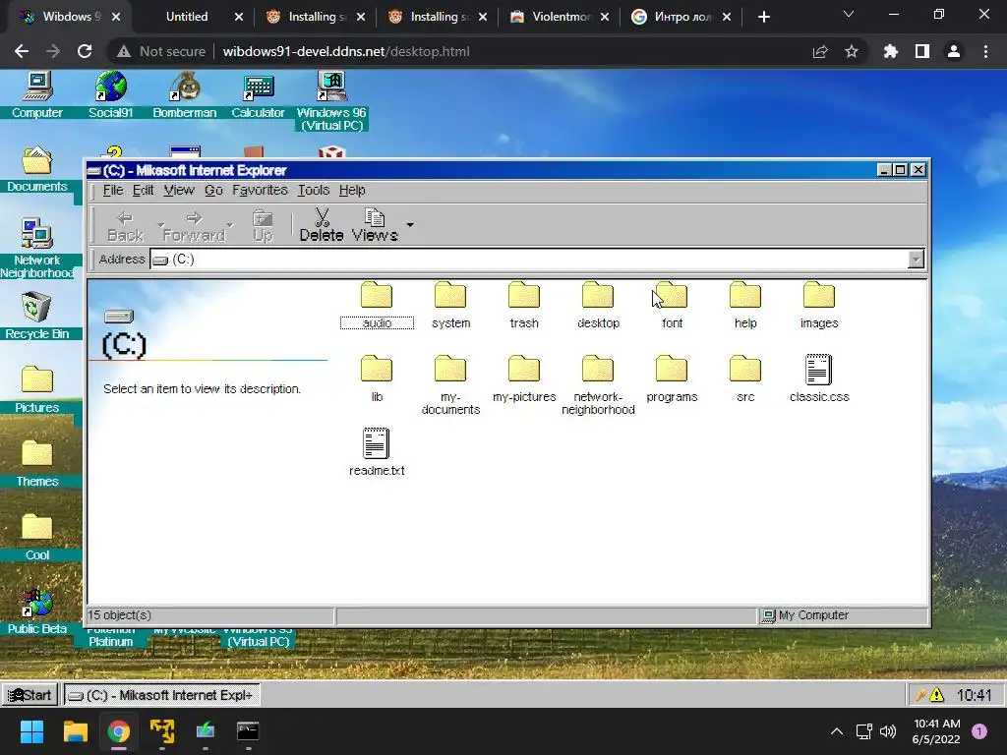Image resolution: width=1007 pixels, height=755 pixels.
Task: Show hidden tray icons chevron
Action: coord(837,731)
